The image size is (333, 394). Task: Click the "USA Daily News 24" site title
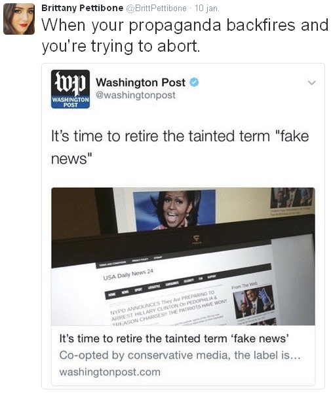(128, 274)
